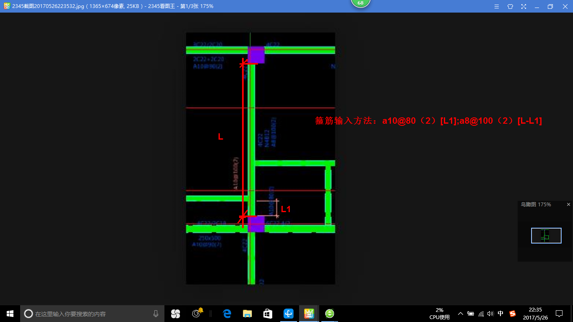Minimize the image viewer window
This screenshot has width=573, height=322.
537,6
